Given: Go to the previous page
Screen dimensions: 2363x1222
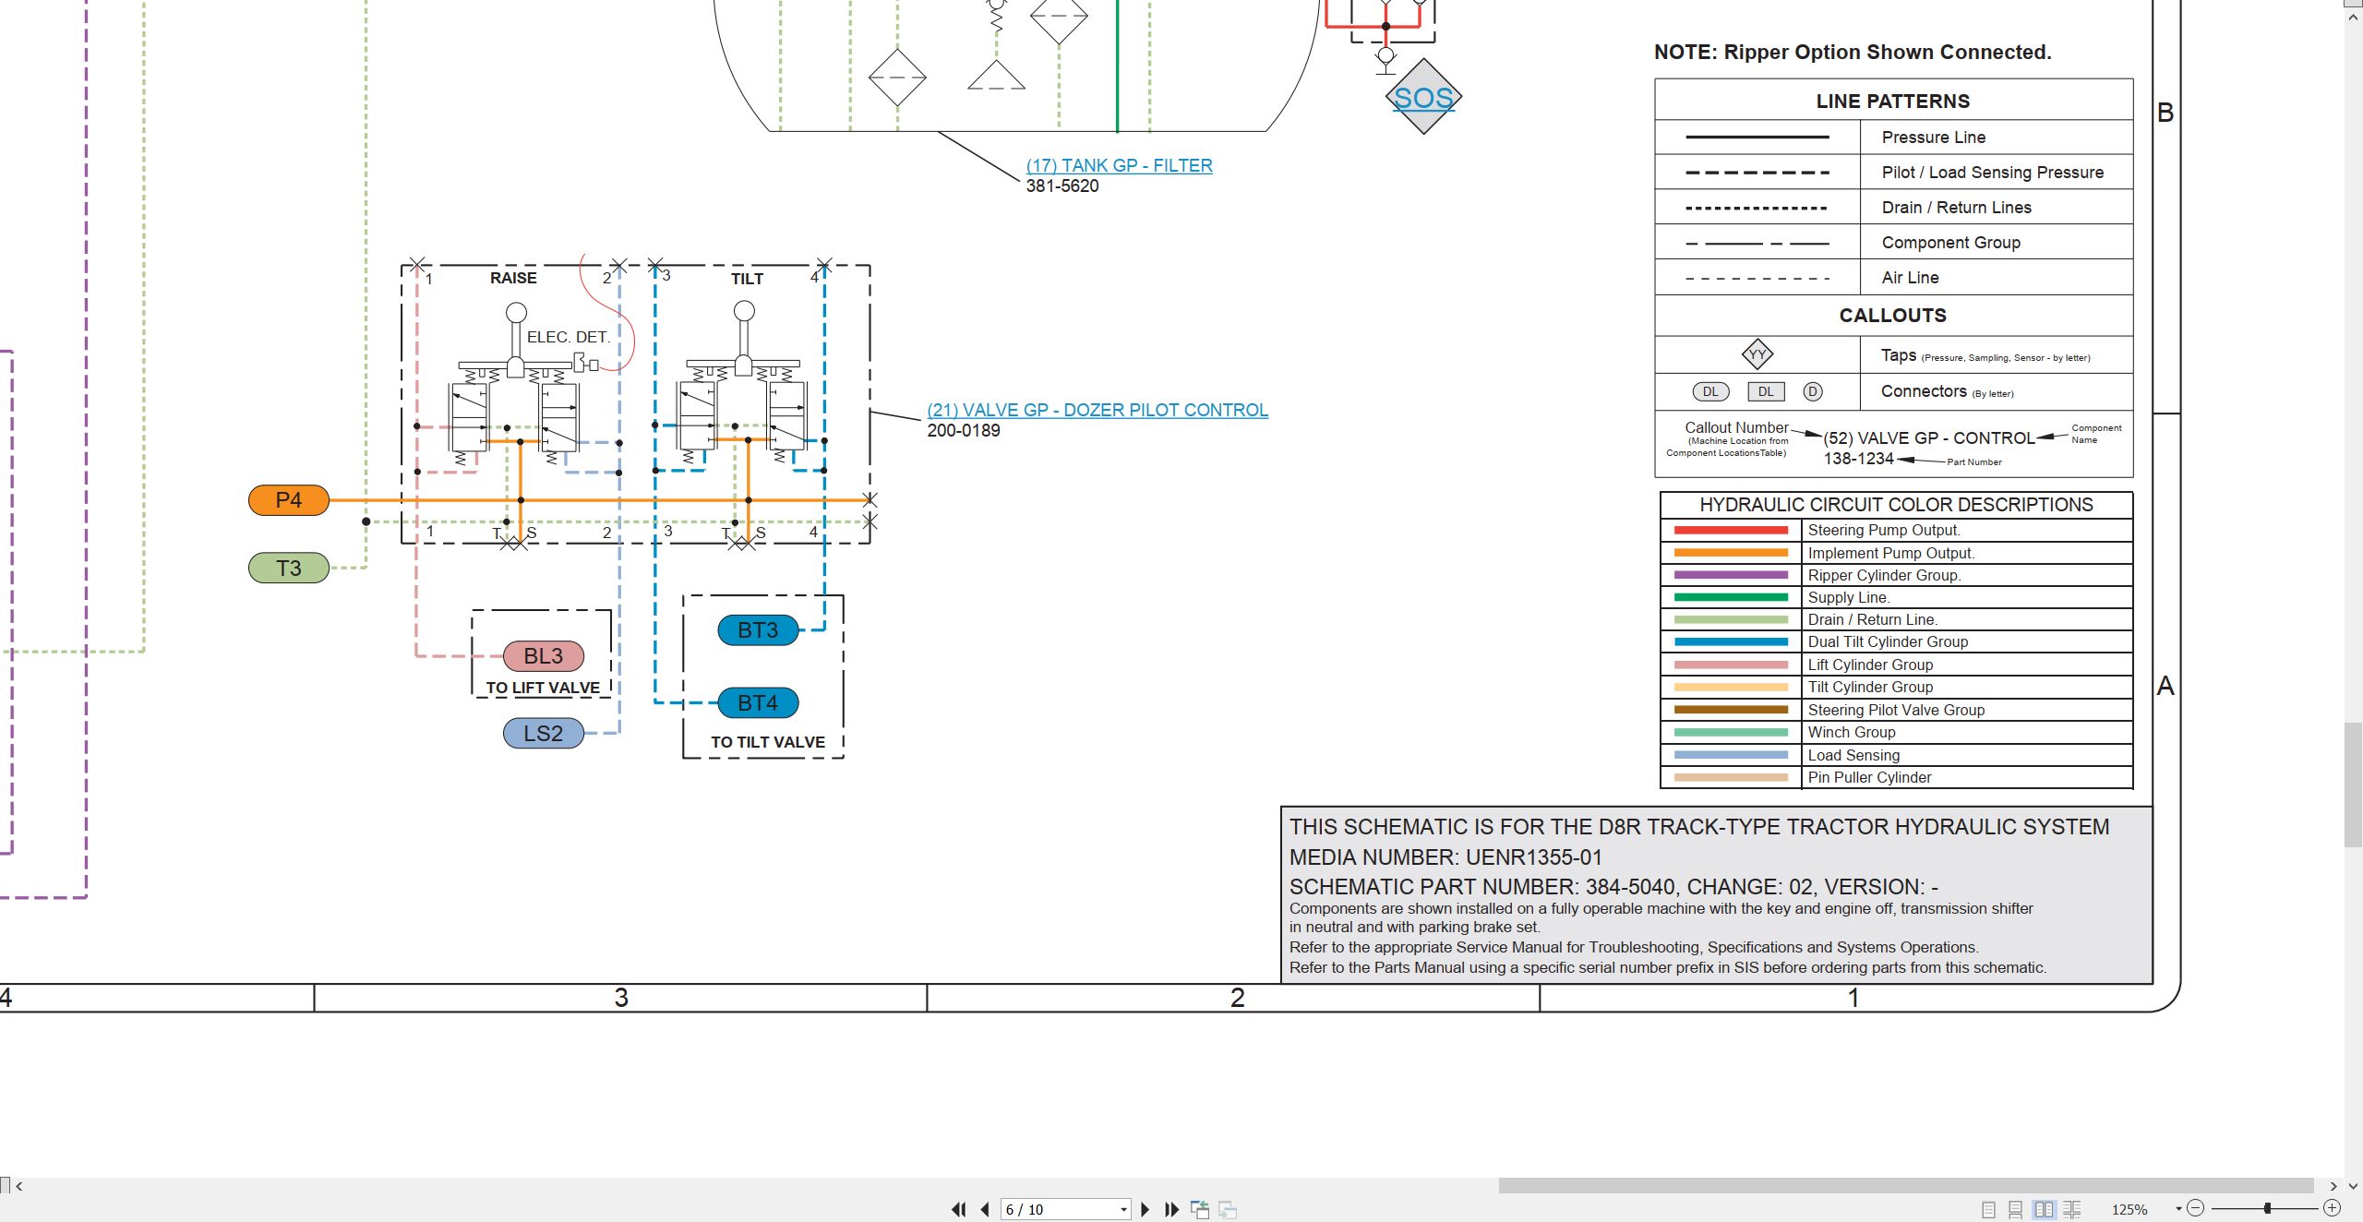Looking at the screenshot, I should pos(985,1209).
